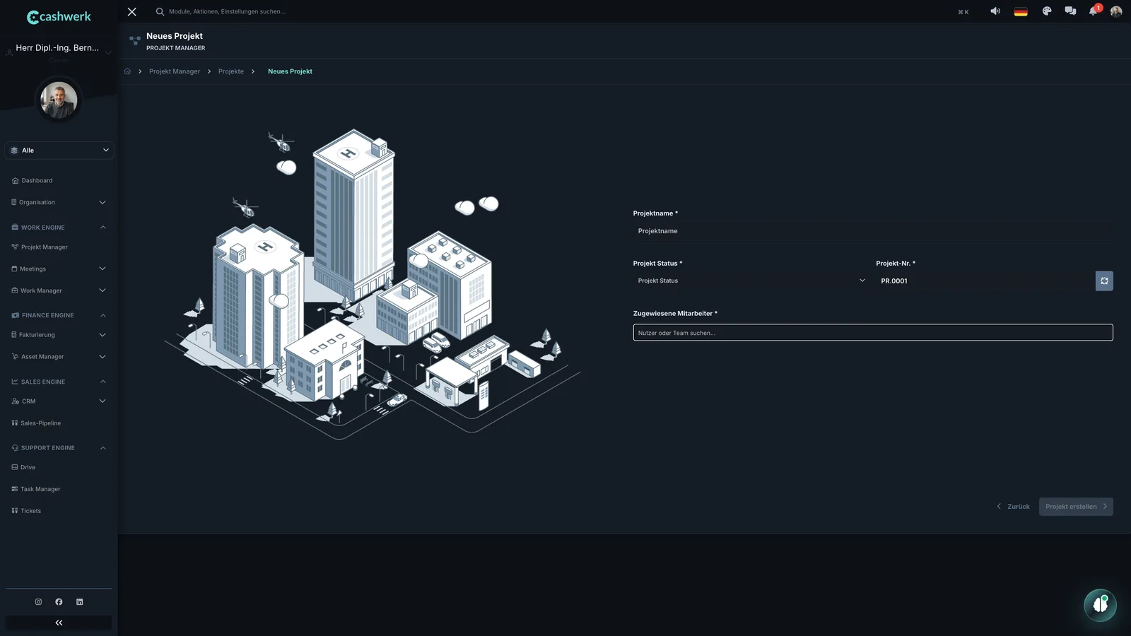
Task: Click the large profile photo in sidebar
Action: [59, 100]
